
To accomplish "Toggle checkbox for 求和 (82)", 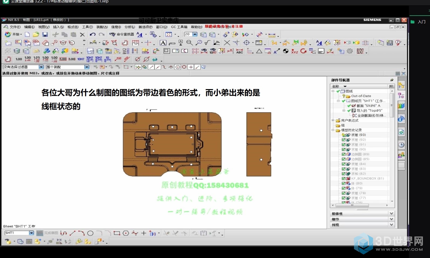I will (x=344, y=174).
